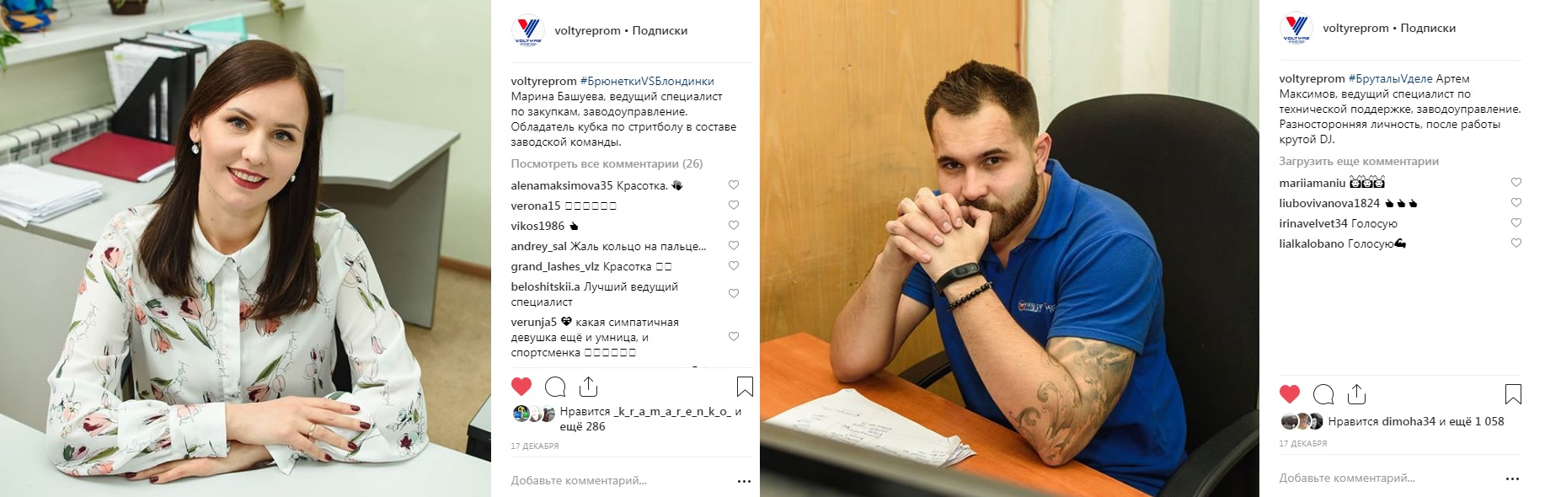
Task: Share the left post via share icon
Action: click(589, 387)
